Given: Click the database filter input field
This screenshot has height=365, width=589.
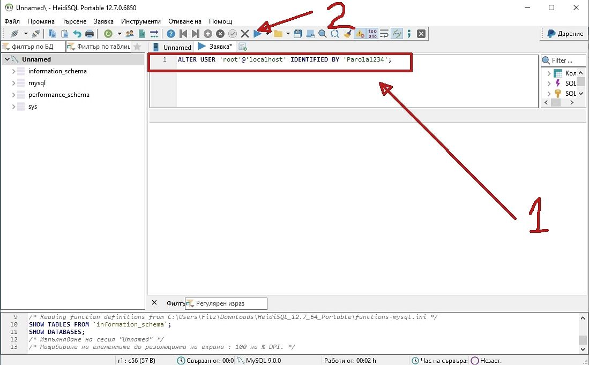Looking at the screenshot, I should 33,47.
